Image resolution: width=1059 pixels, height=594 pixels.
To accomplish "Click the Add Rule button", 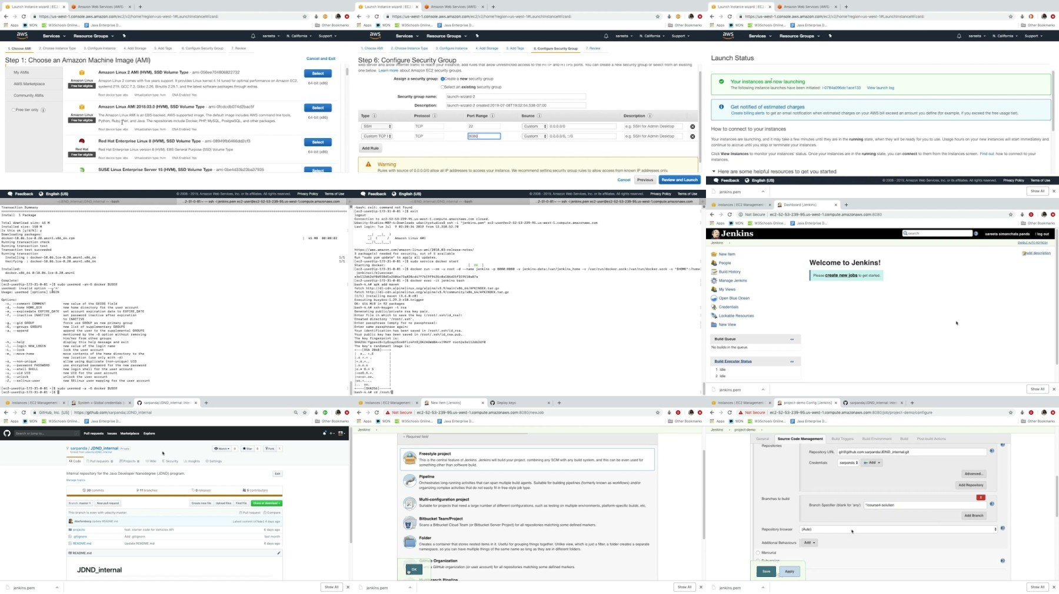I will click(x=371, y=148).
